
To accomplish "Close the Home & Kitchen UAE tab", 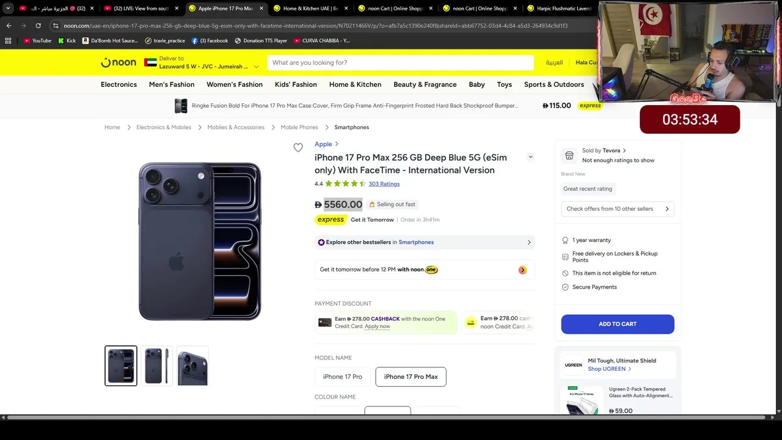I will tap(346, 9).
